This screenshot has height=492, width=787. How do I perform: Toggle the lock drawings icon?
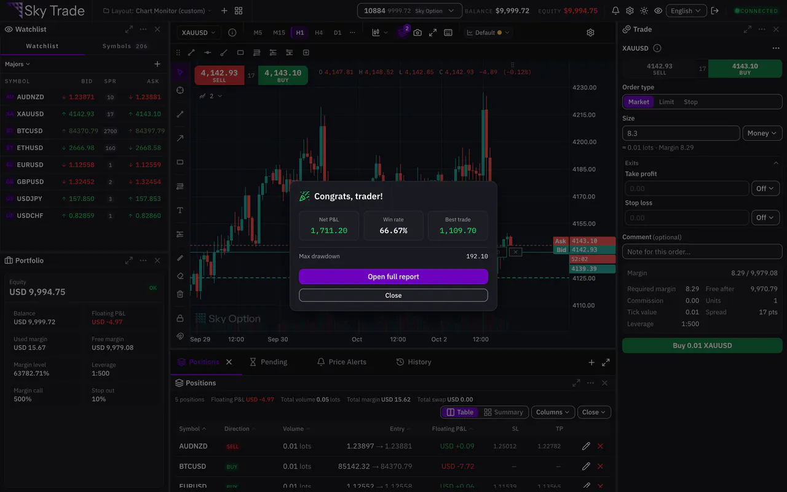180,318
